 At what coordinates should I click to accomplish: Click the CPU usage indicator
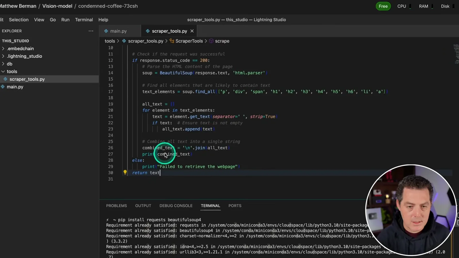404,6
